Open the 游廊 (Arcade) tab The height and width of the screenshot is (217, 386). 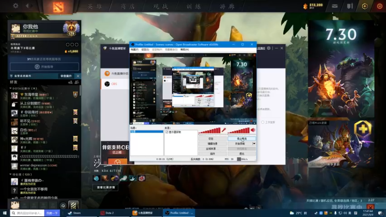point(227,6)
